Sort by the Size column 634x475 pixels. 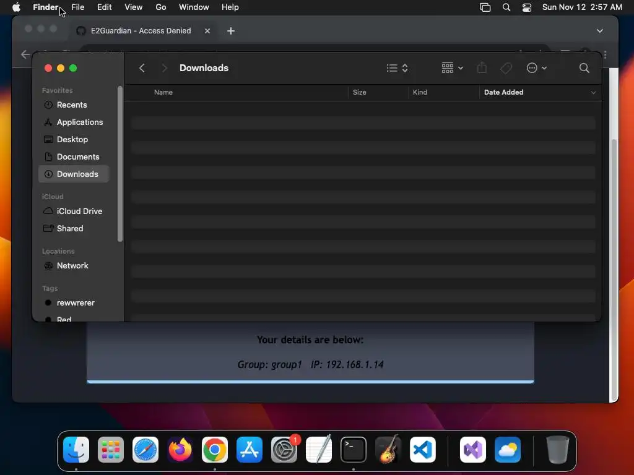(x=360, y=92)
